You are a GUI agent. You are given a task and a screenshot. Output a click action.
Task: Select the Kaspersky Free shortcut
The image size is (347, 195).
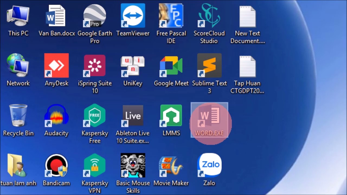[95, 124]
